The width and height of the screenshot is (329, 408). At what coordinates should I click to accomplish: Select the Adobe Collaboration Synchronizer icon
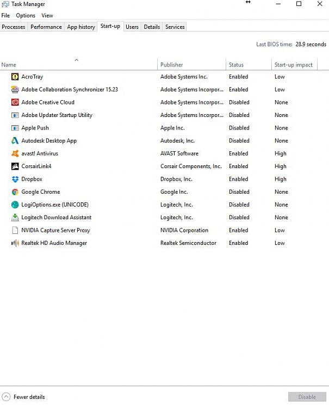[15, 89]
